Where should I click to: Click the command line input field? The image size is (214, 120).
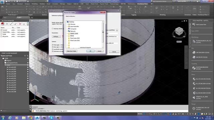click(x=110, y=111)
